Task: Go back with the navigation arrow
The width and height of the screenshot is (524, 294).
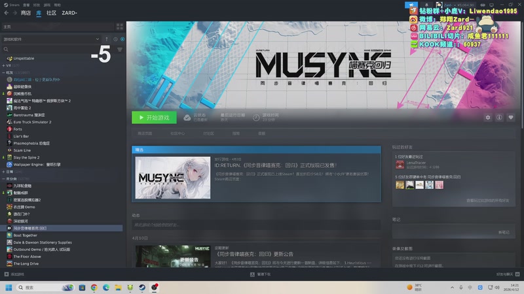Action: [7, 12]
